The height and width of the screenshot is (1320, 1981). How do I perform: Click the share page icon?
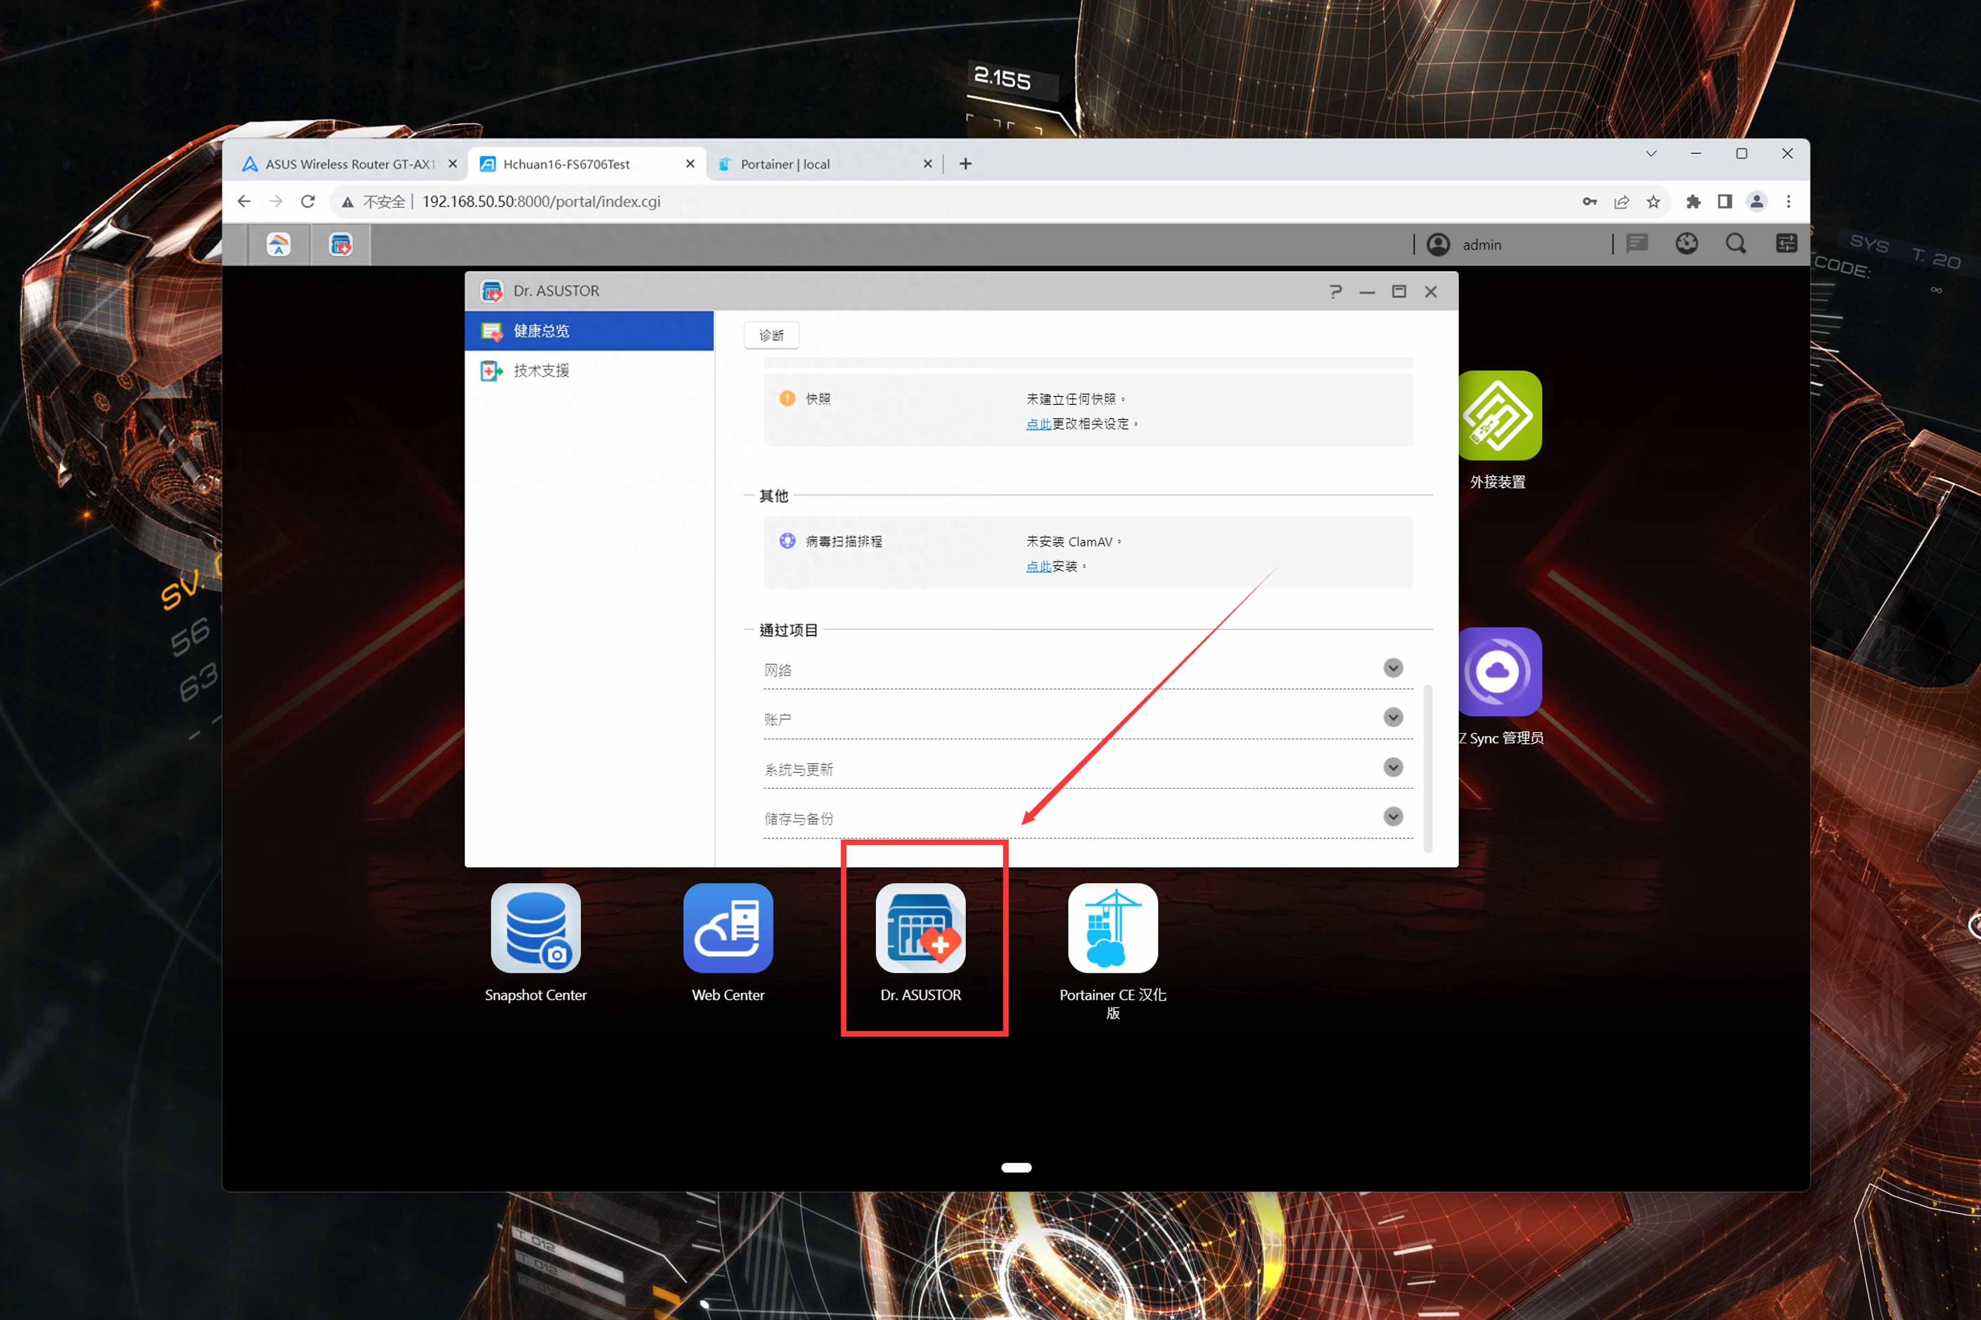[x=1621, y=201]
